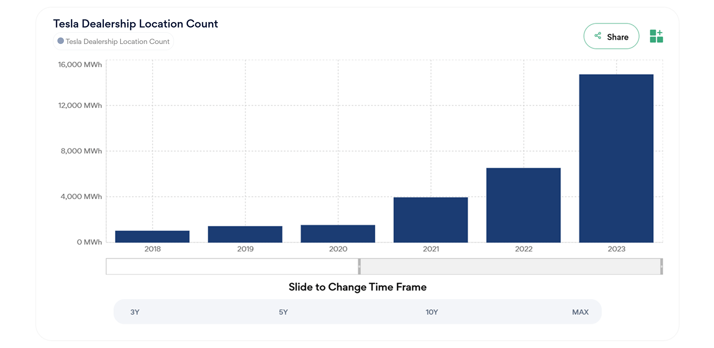Viewport: 714px width, 348px height.
Task: Toggle the Tesla Dealership Location Count legend
Action: pos(114,41)
